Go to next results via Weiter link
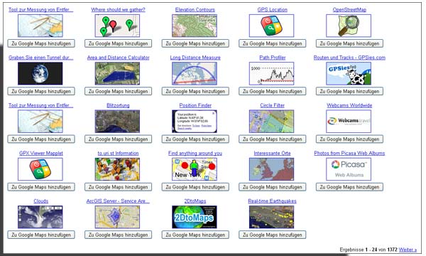426x256 pixels. click(408, 250)
